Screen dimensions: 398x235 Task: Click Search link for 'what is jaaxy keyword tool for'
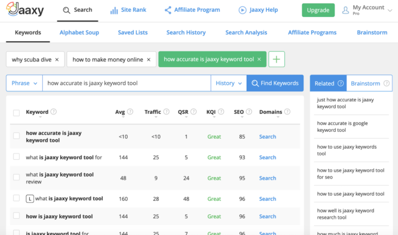point(267,157)
